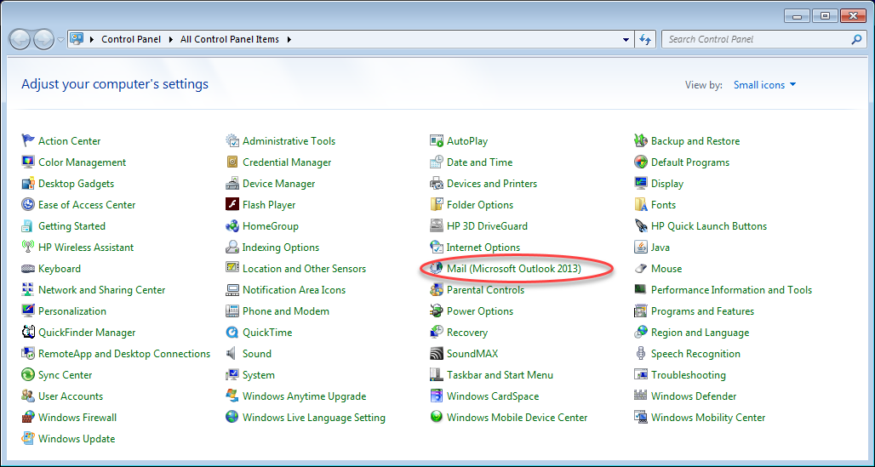The height and width of the screenshot is (467, 875).
Task: Expand the arrow after All Control Panel Items
Action: (289, 39)
